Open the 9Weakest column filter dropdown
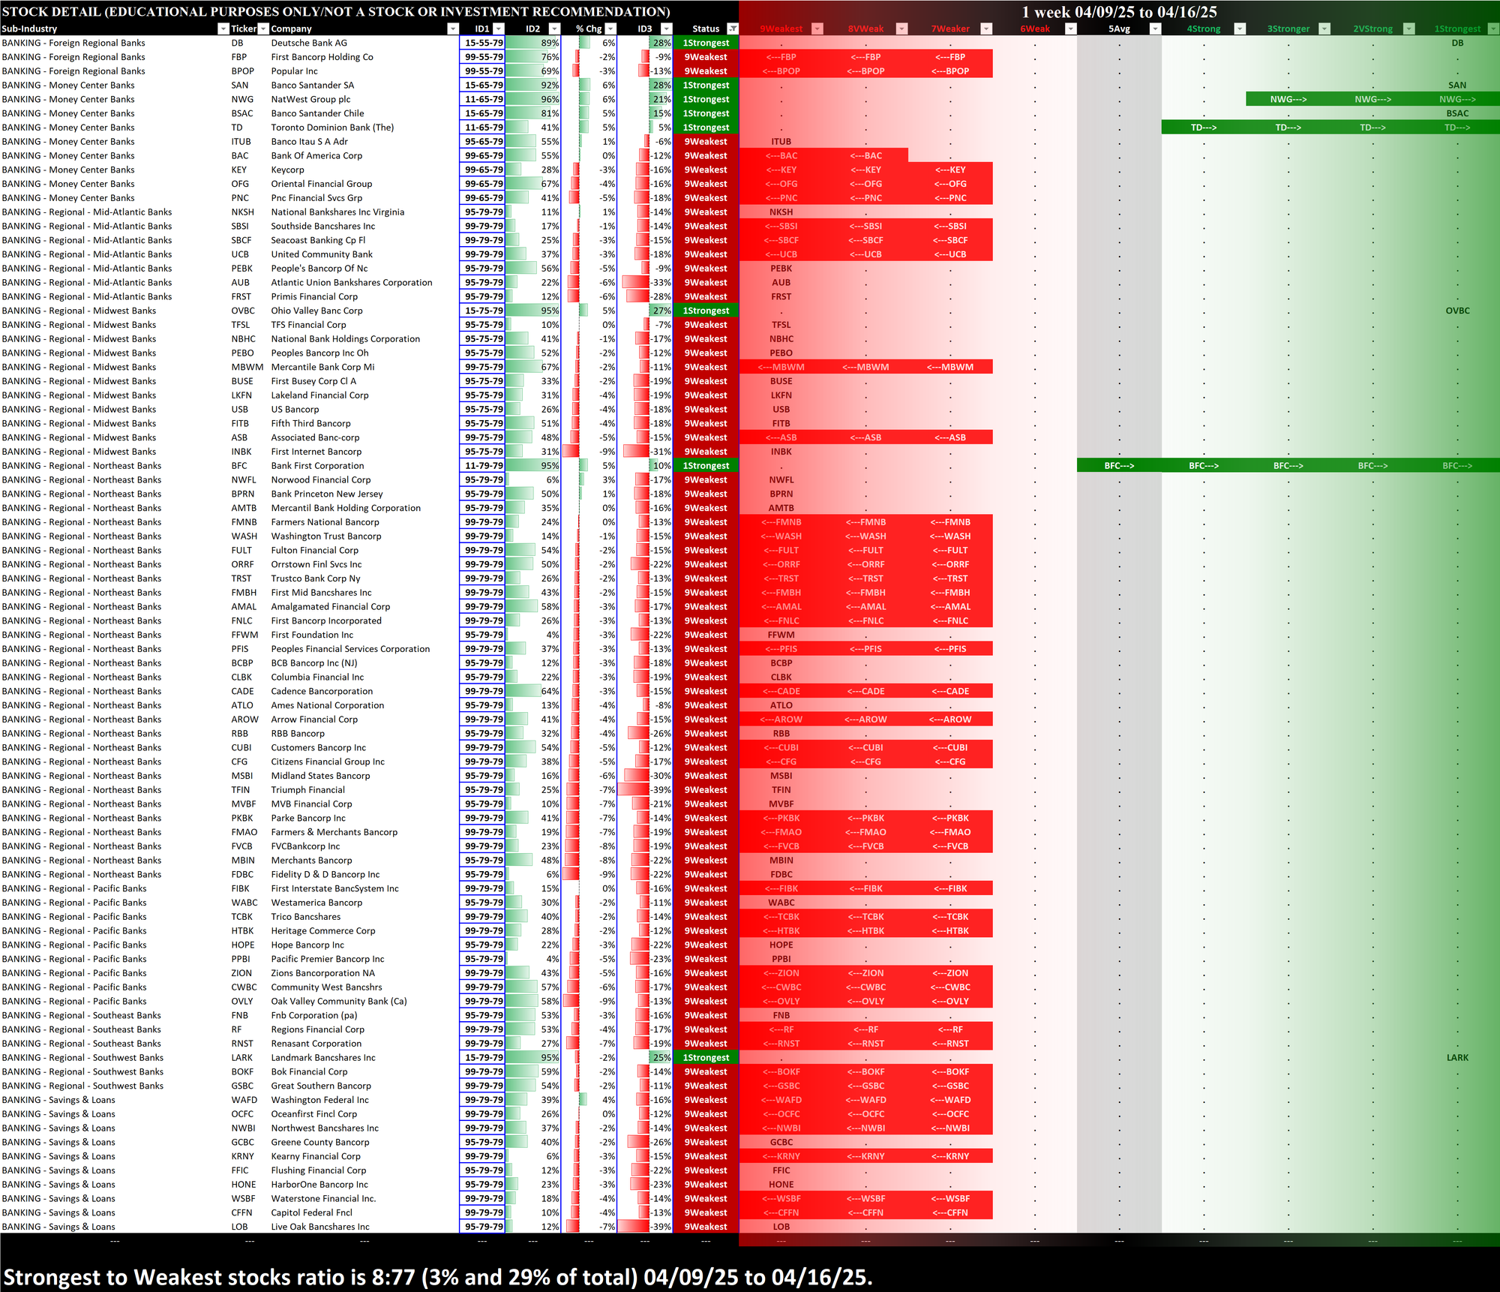 click(817, 29)
